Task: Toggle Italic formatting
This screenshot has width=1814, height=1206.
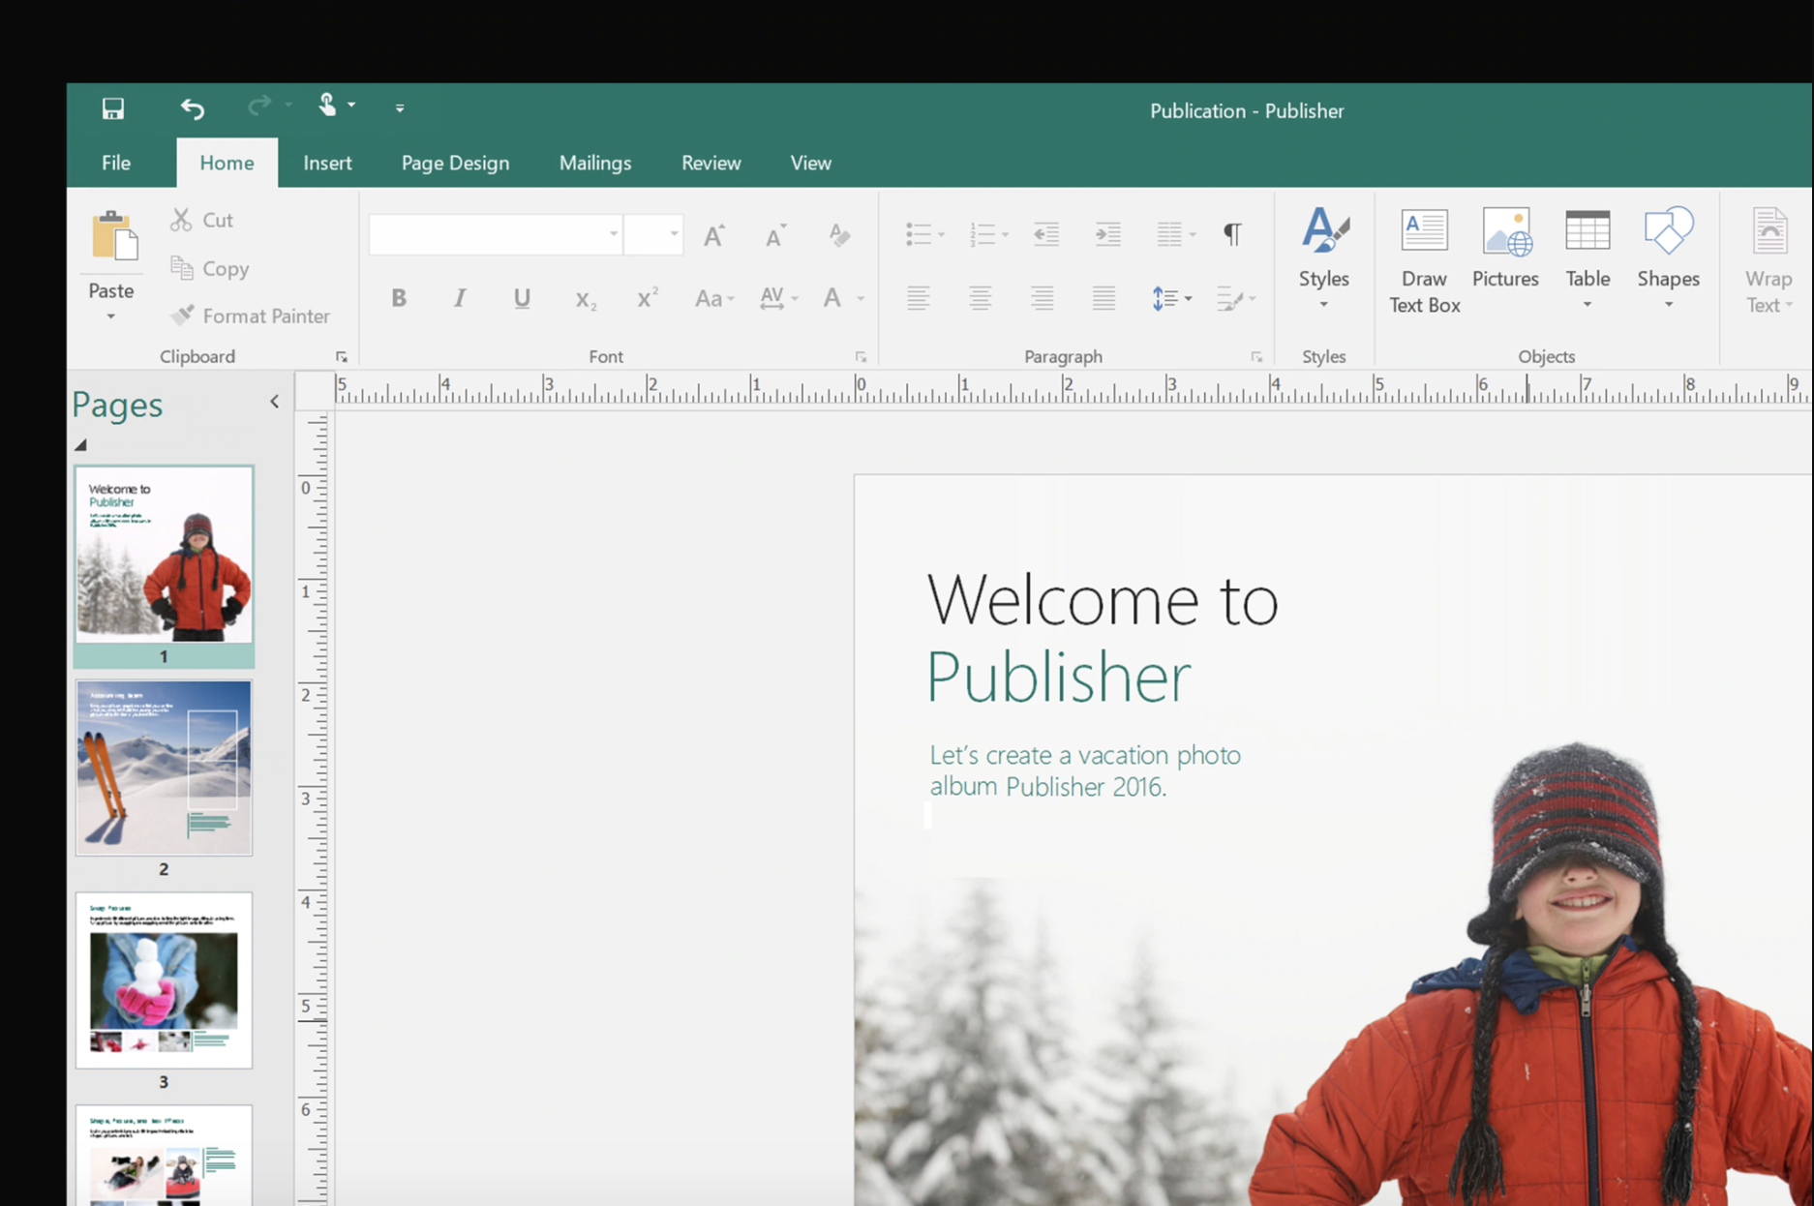Action: (460, 298)
